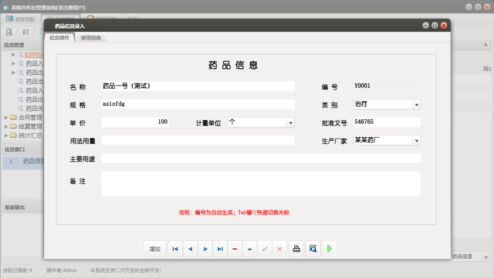The width and height of the screenshot is (494, 278).
Task: Click inside the 备注 remarks field
Action: click(261, 183)
